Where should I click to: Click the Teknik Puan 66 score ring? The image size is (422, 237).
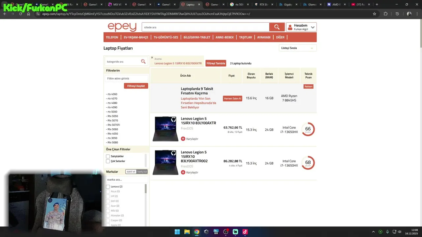pos(308,129)
